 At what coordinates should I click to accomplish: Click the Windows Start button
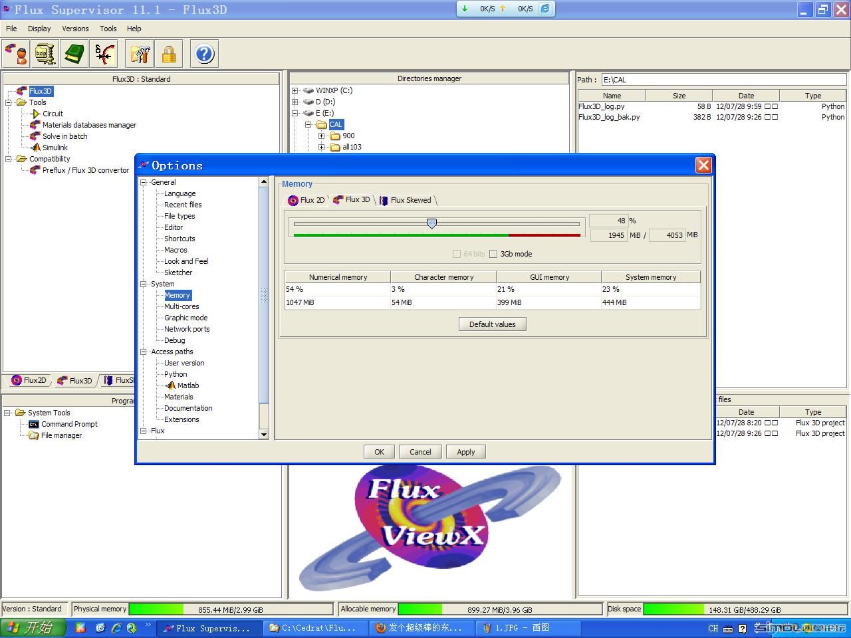[33, 628]
